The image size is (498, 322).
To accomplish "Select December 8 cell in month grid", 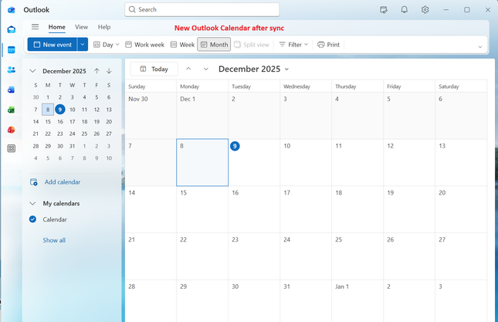I will coord(202,162).
